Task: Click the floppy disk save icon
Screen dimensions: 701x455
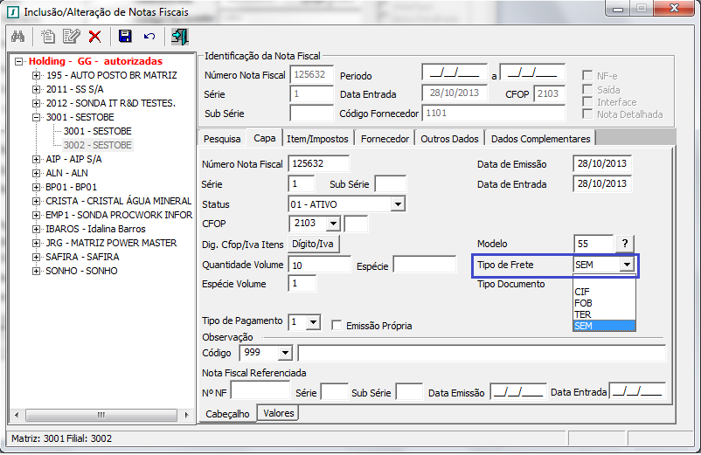Action: (125, 37)
